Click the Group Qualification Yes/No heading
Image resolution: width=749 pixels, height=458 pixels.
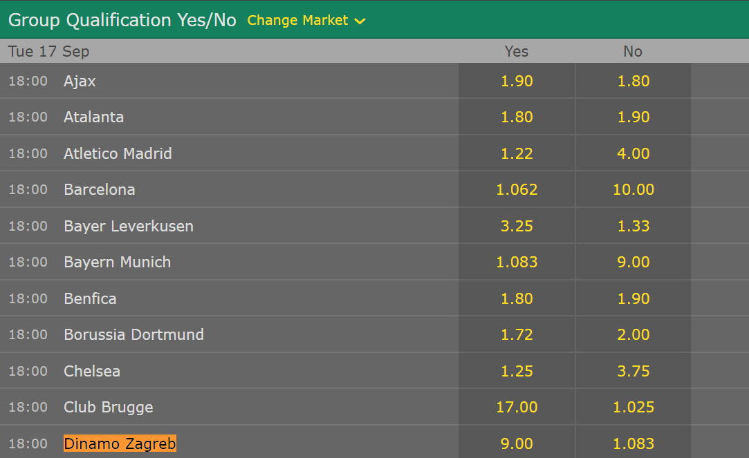pyautogui.click(x=122, y=20)
